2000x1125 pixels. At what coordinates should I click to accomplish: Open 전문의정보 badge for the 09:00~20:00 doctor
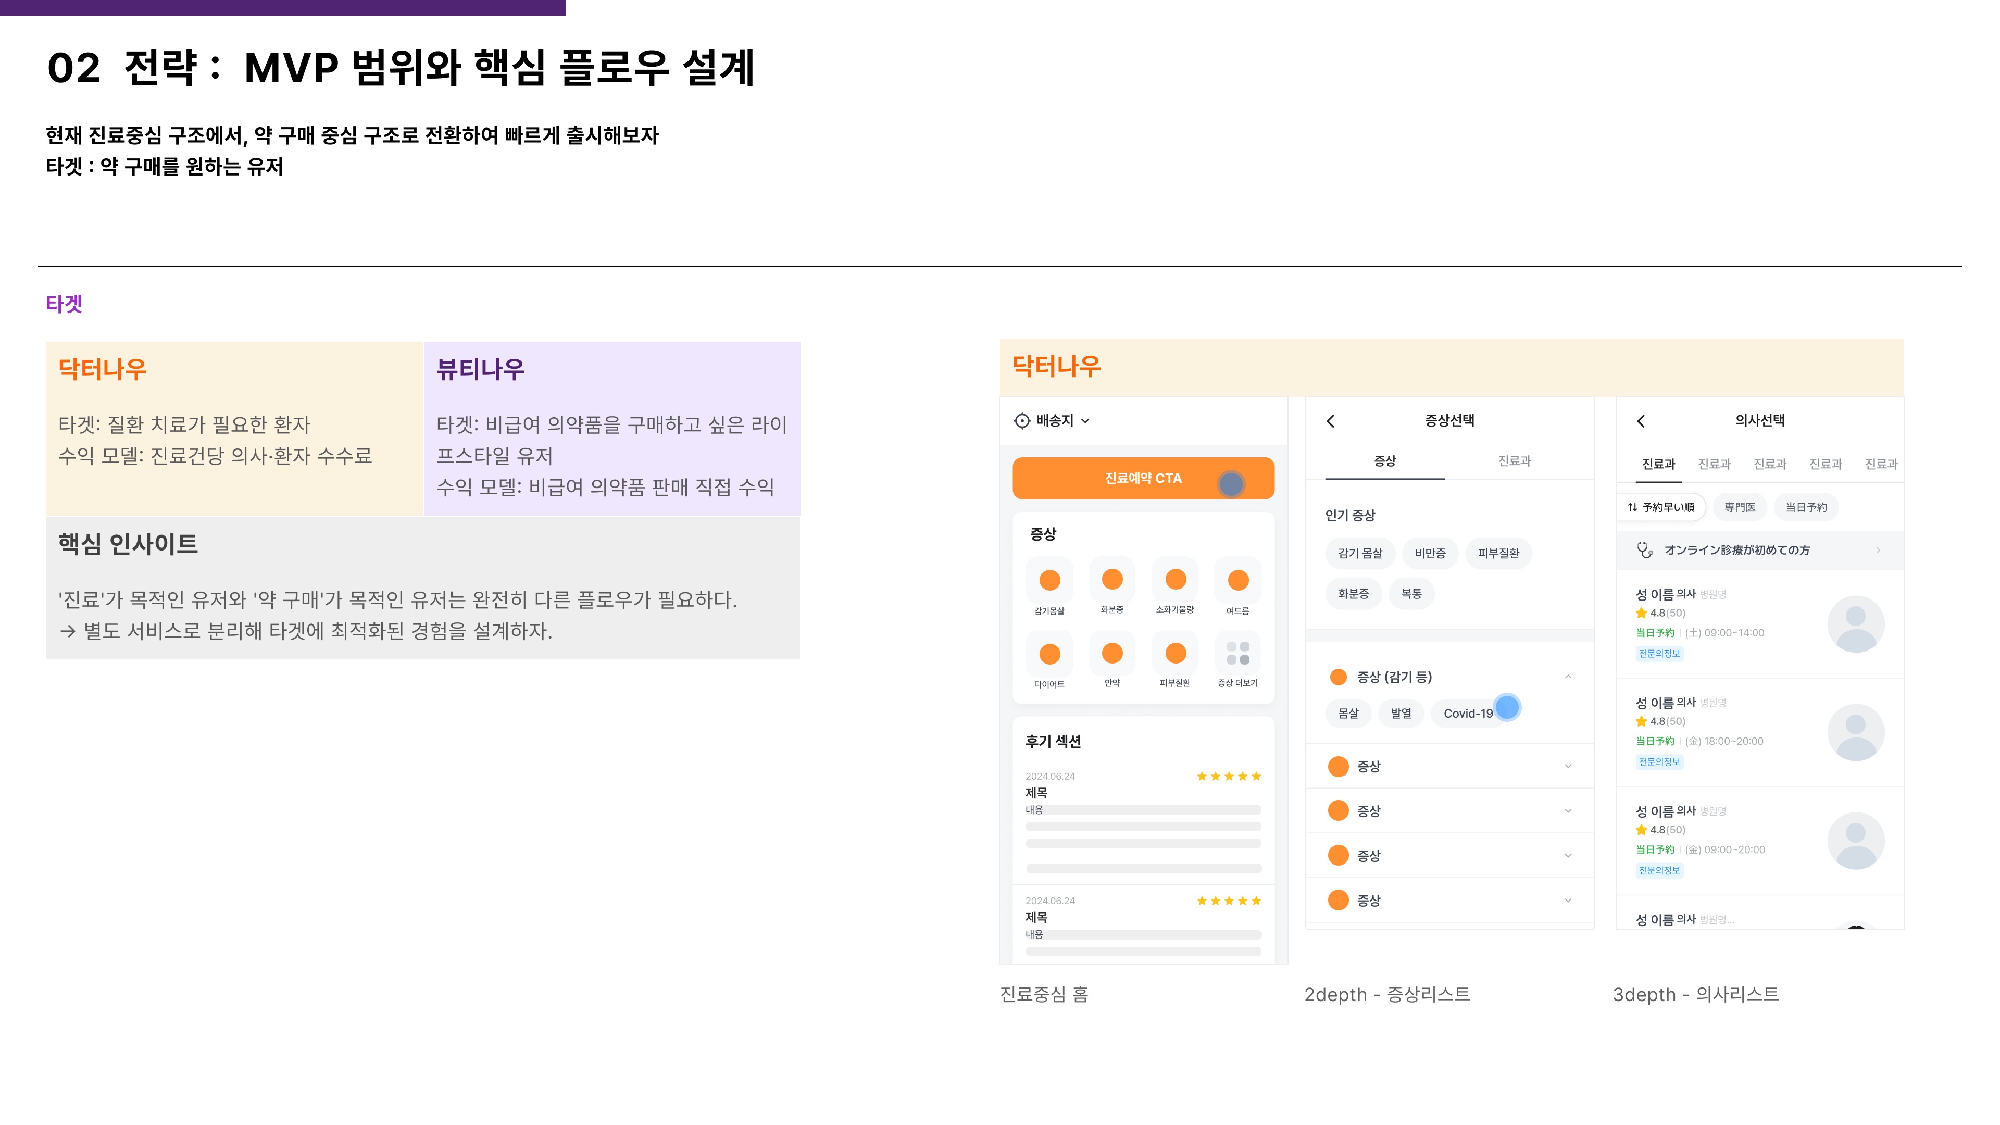pyautogui.click(x=1659, y=871)
